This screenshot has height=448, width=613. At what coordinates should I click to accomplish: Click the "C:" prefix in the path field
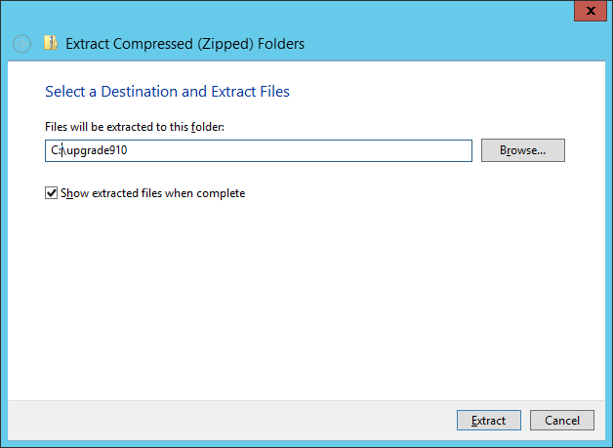coord(55,150)
